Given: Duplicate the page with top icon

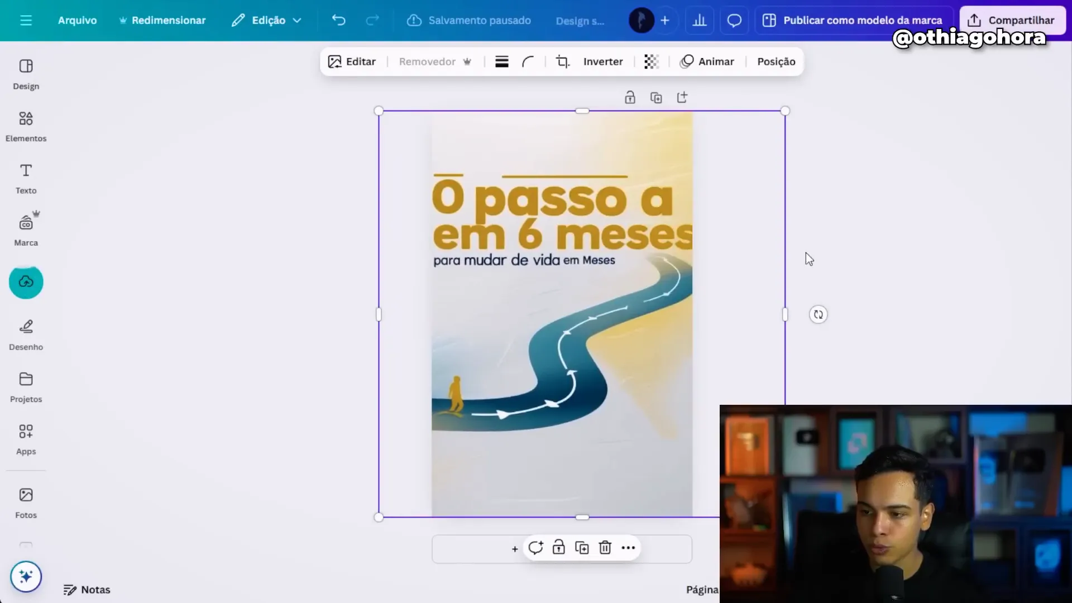Looking at the screenshot, I should (x=656, y=98).
